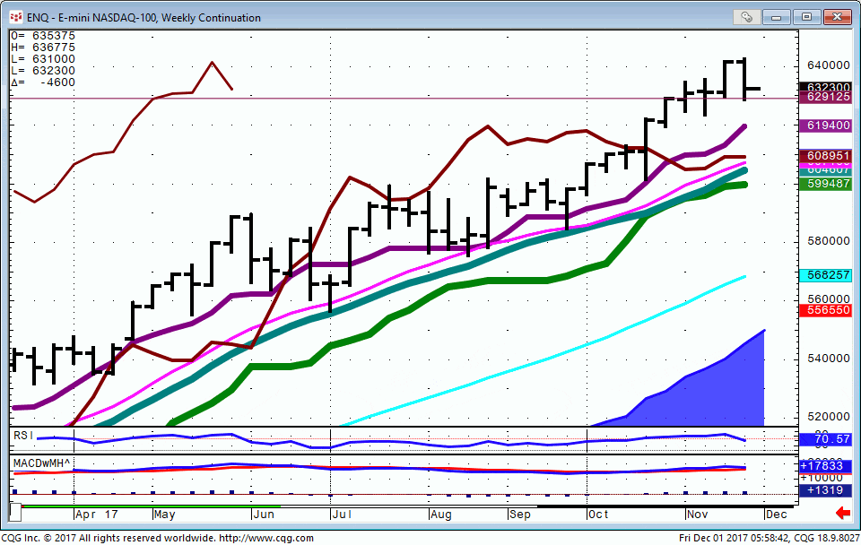This screenshot has width=861, height=545.
Task: Click the Fri Dec 01 2017 timestamp
Action: pos(735,539)
